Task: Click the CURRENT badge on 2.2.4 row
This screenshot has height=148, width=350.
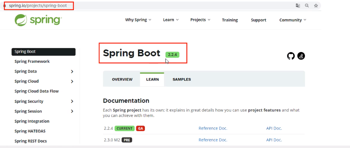Action: tap(125, 128)
